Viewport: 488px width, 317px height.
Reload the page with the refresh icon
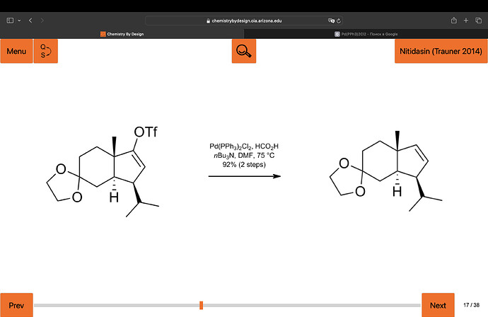coord(340,21)
